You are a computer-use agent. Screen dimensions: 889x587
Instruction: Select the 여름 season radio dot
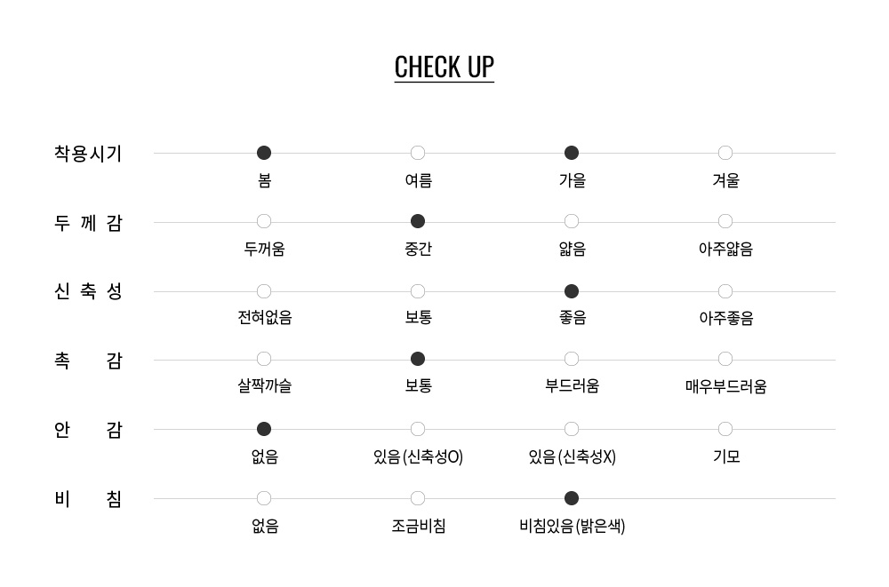(418, 153)
